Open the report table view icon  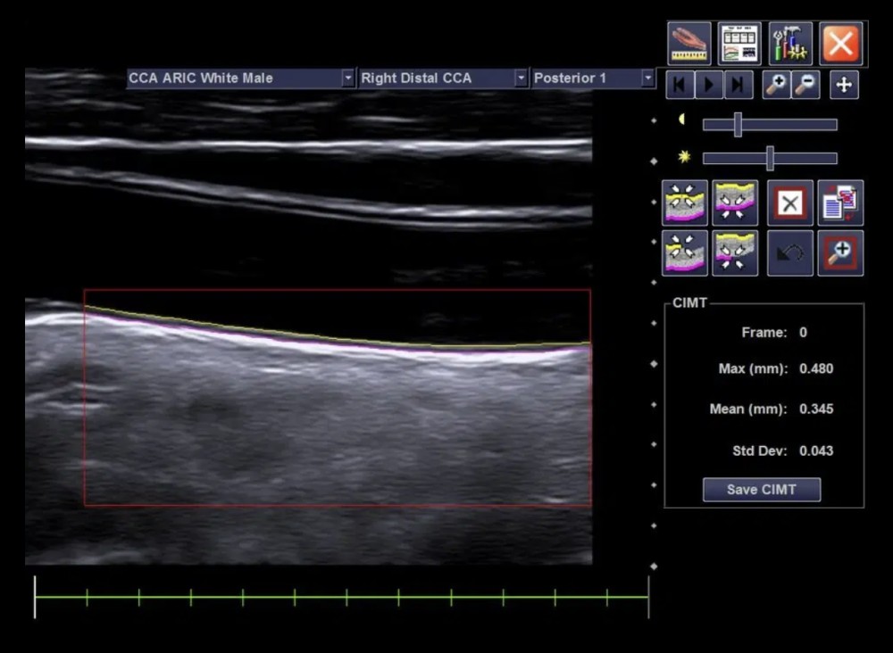739,43
